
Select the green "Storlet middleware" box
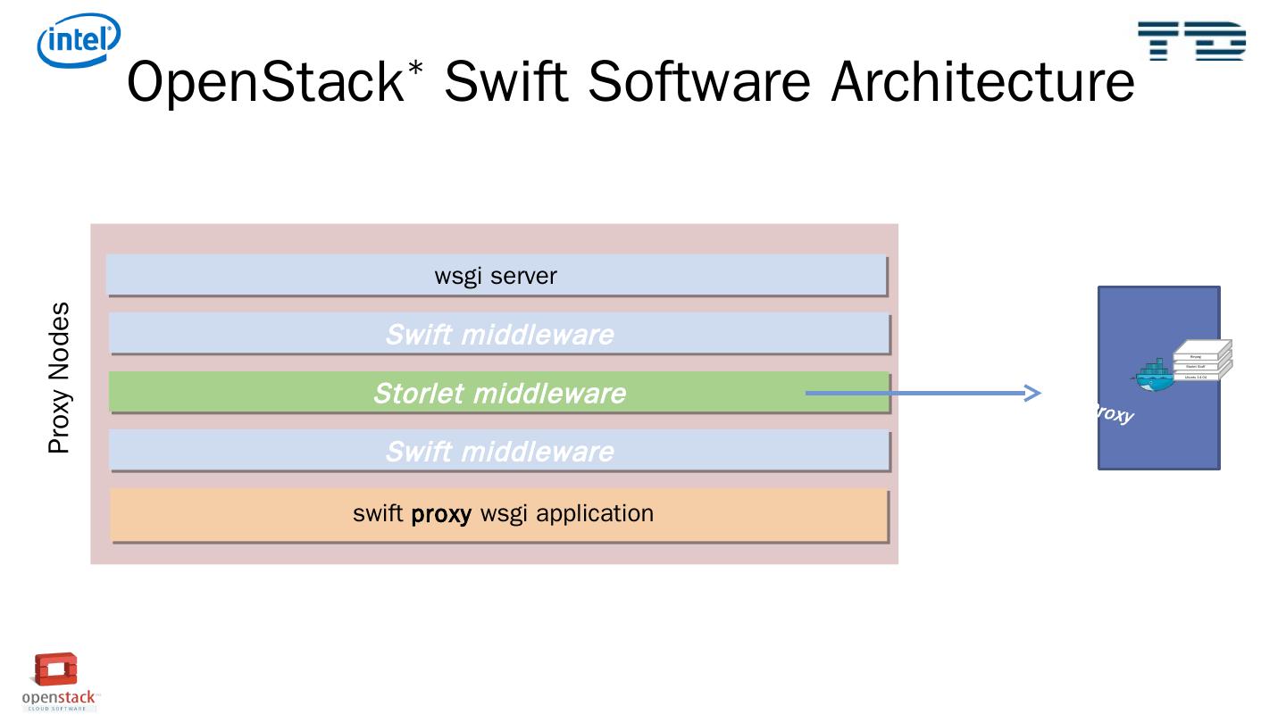point(499,393)
